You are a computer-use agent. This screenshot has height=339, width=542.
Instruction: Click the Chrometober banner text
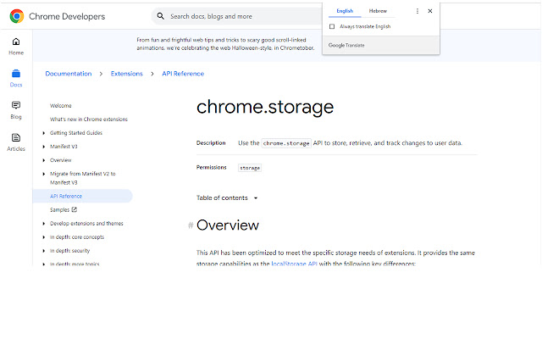click(225, 44)
